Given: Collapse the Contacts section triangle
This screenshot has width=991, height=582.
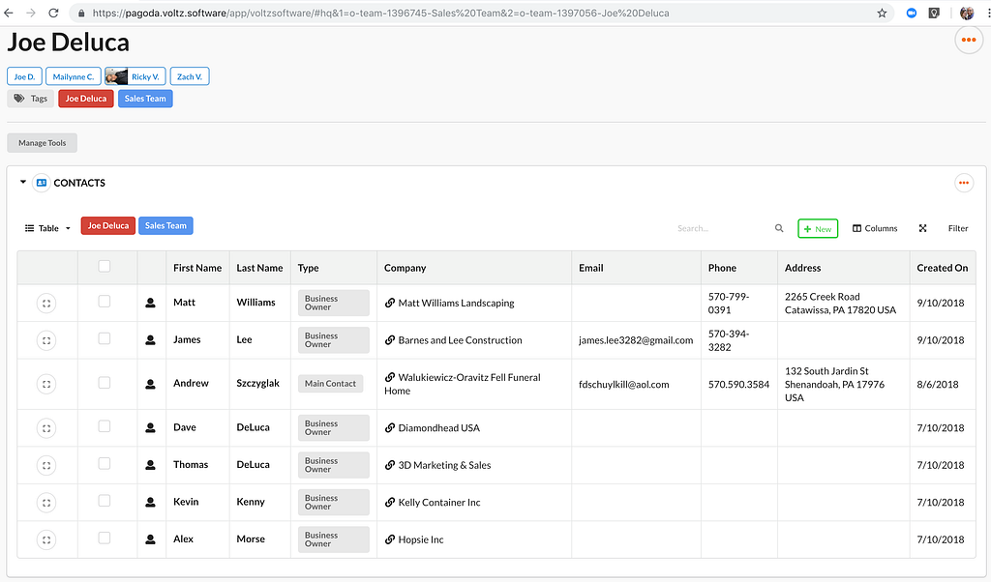Looking at the screenshot, I should (23, 183).
